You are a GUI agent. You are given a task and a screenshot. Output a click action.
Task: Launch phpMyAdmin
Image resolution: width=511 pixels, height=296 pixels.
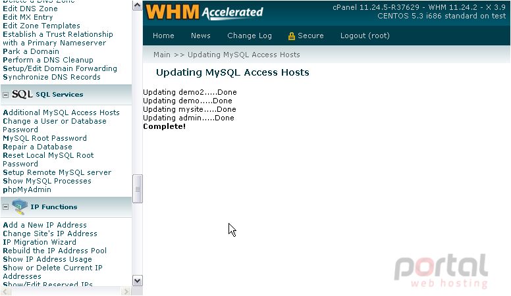point(27,189)
